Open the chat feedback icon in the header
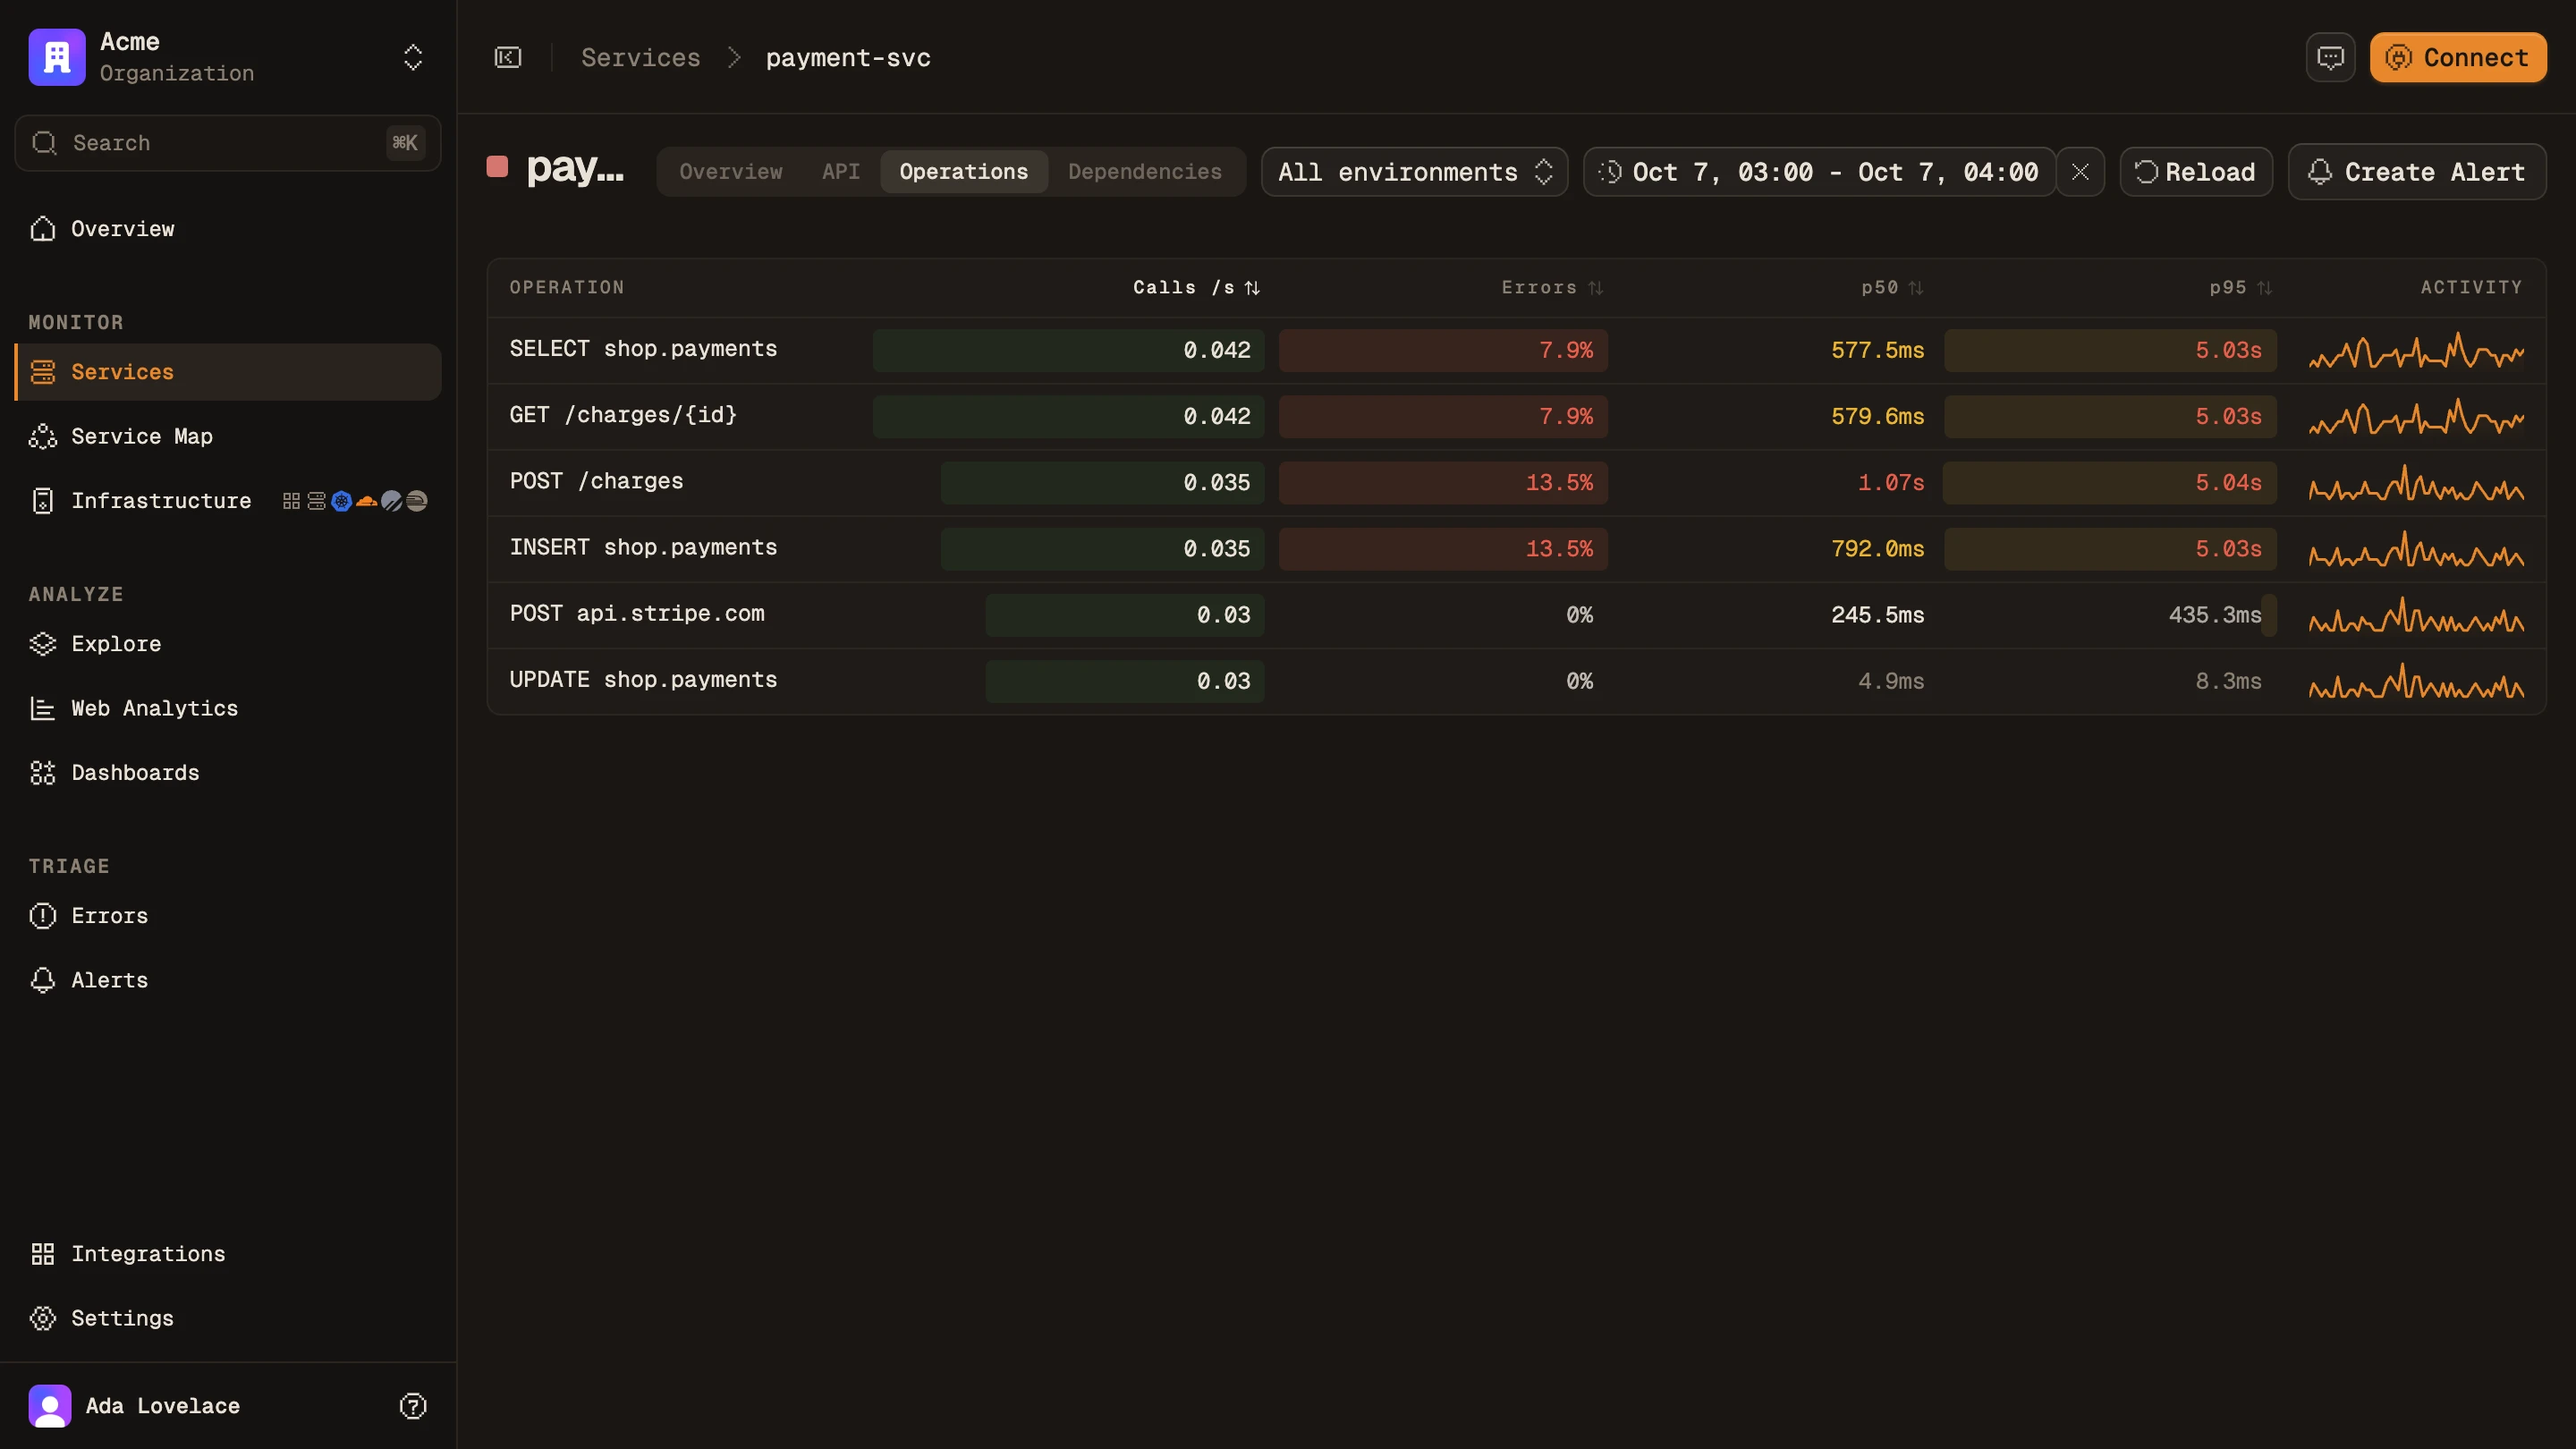Image resolution: width=2576 pixels, height=1449 pixels. coord(2330,57)
